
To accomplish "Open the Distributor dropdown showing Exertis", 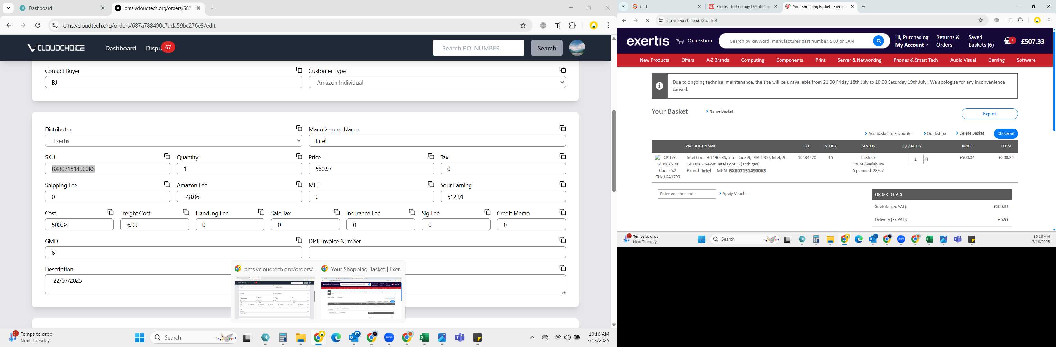I will 174,141.
